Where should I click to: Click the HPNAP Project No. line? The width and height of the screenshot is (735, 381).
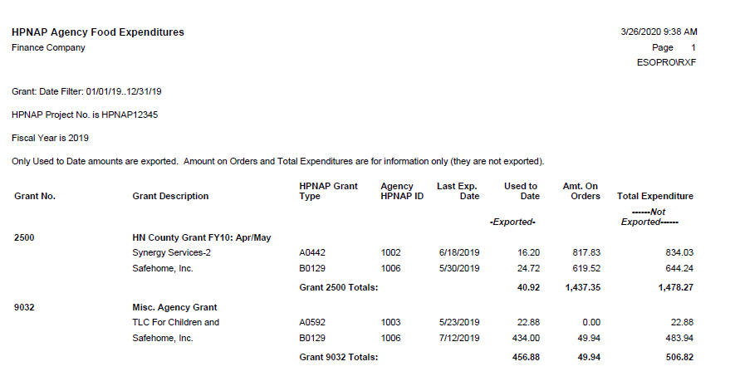[x=85, y=115]
